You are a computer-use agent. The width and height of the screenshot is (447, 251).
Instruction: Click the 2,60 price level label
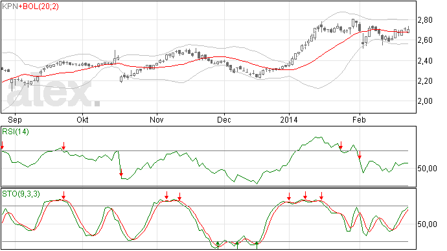425,40
